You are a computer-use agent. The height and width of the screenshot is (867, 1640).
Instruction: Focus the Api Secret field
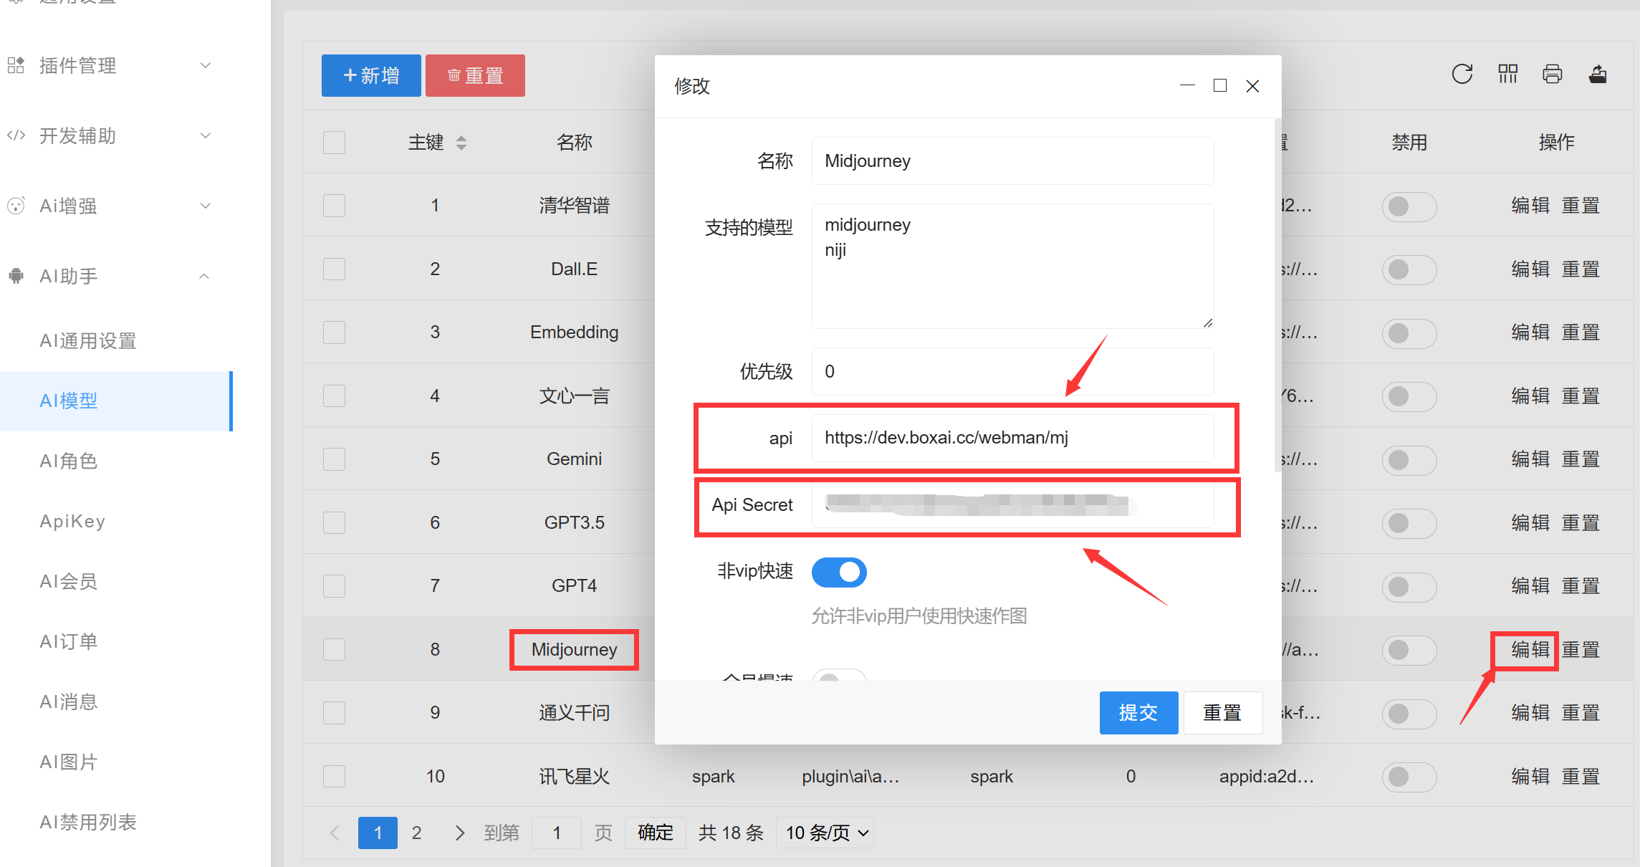pos(1012,505)
